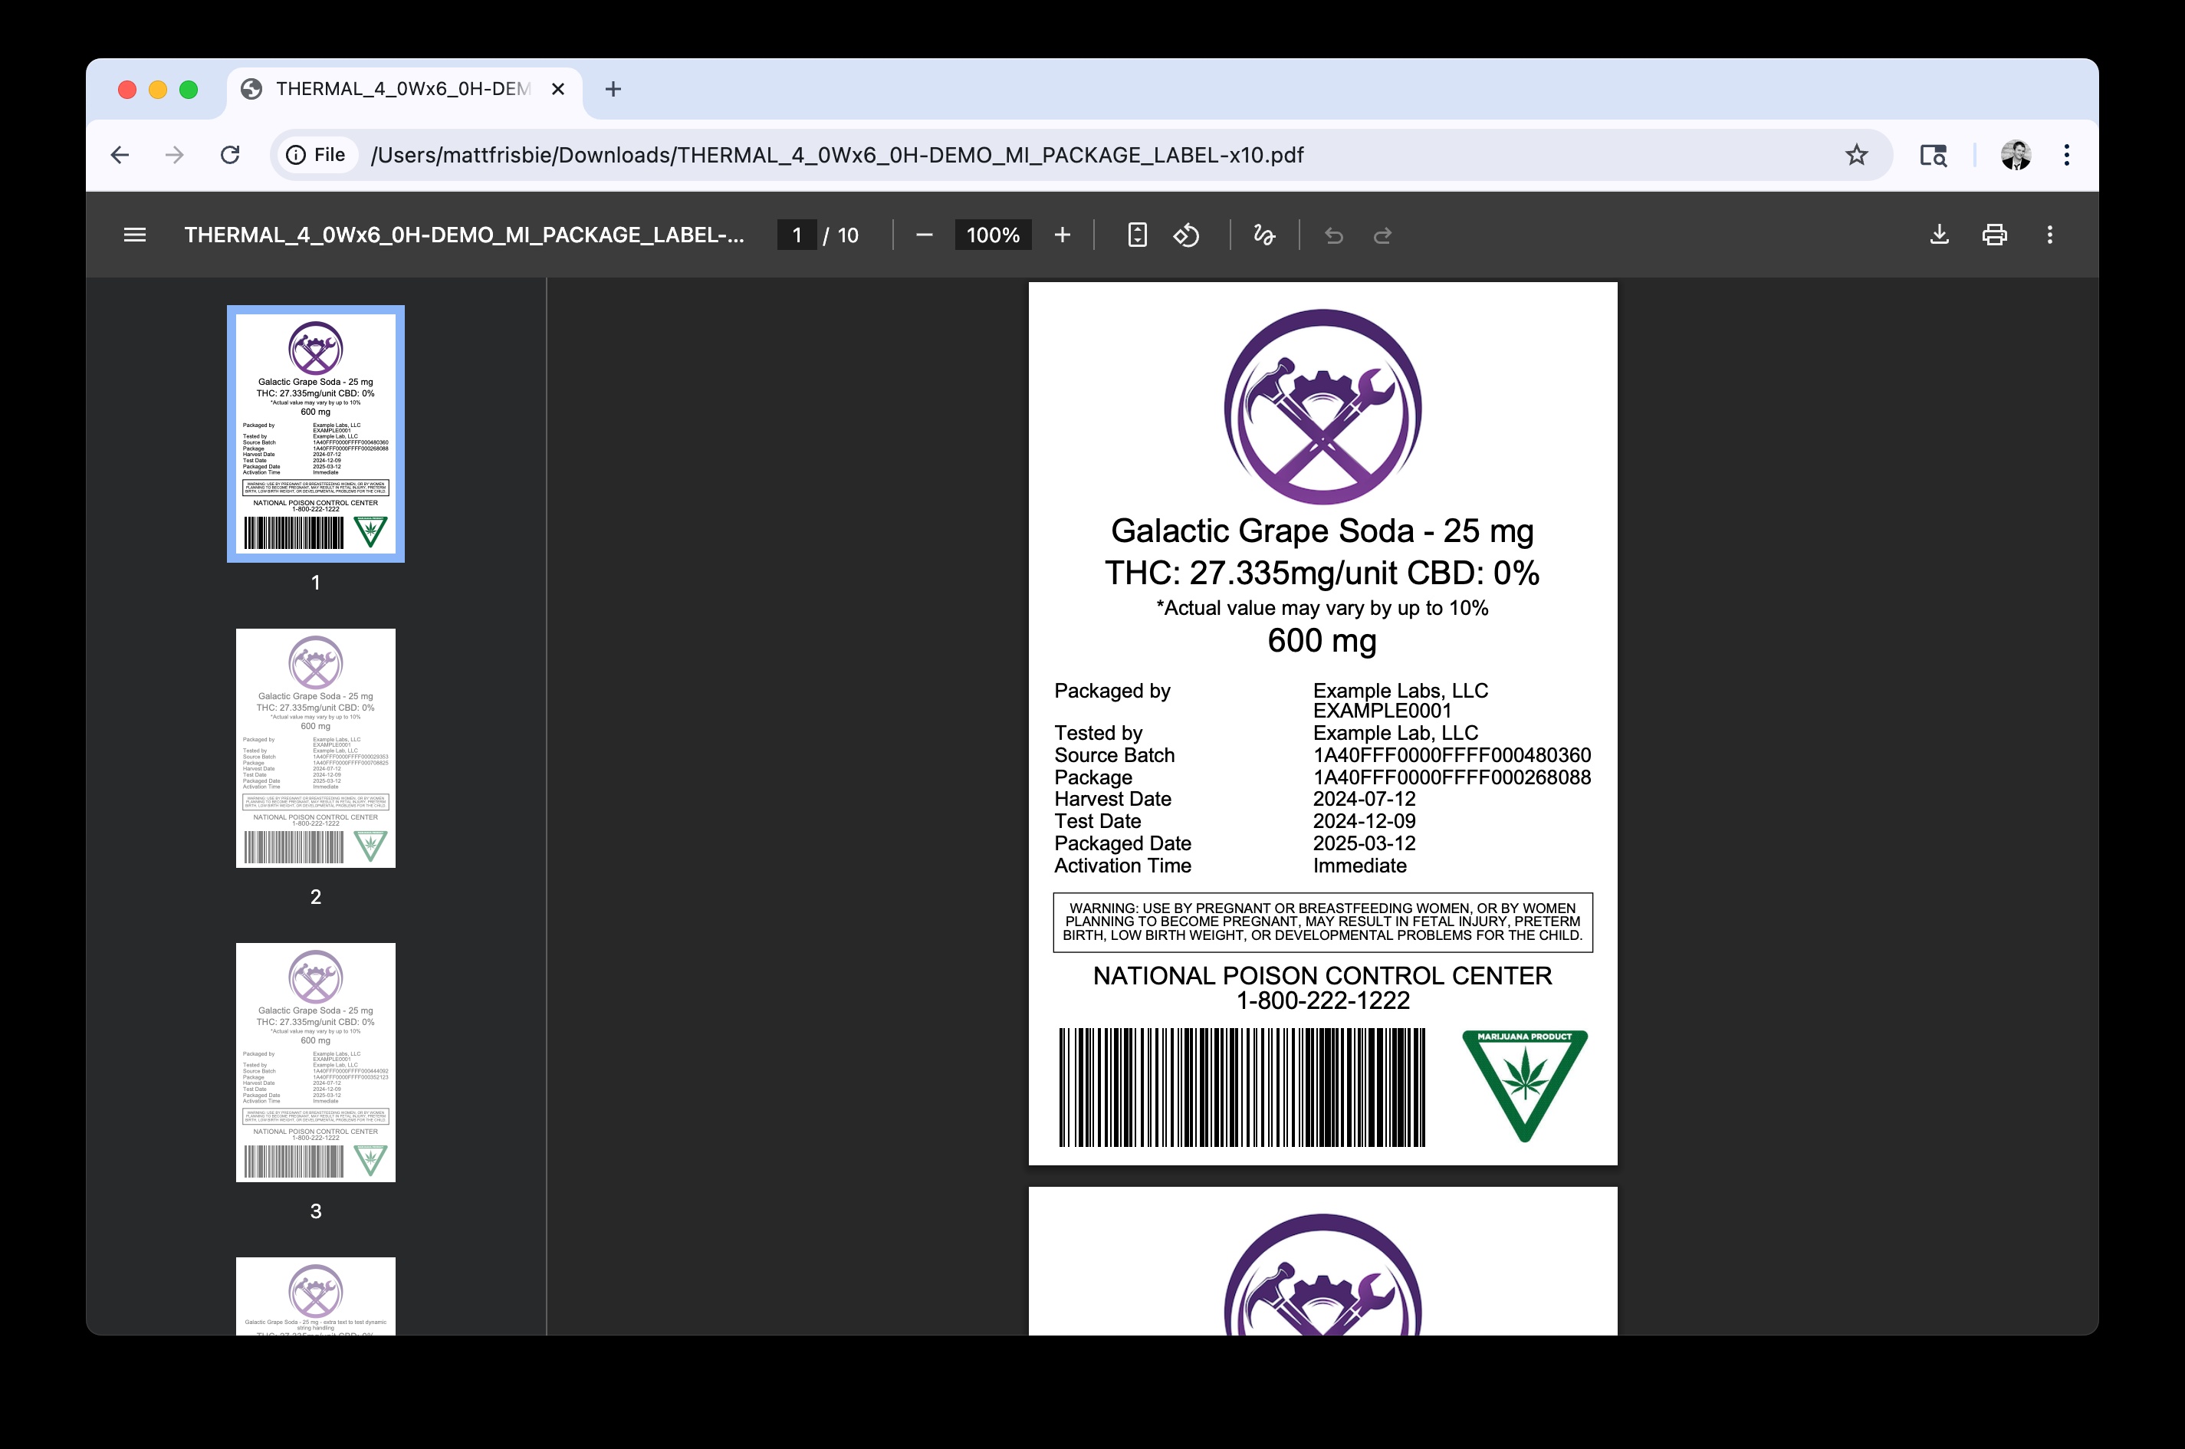The image size is (2185, 1449).
Task: Click the Google Lens search icon
Action: coord(1933,154)
